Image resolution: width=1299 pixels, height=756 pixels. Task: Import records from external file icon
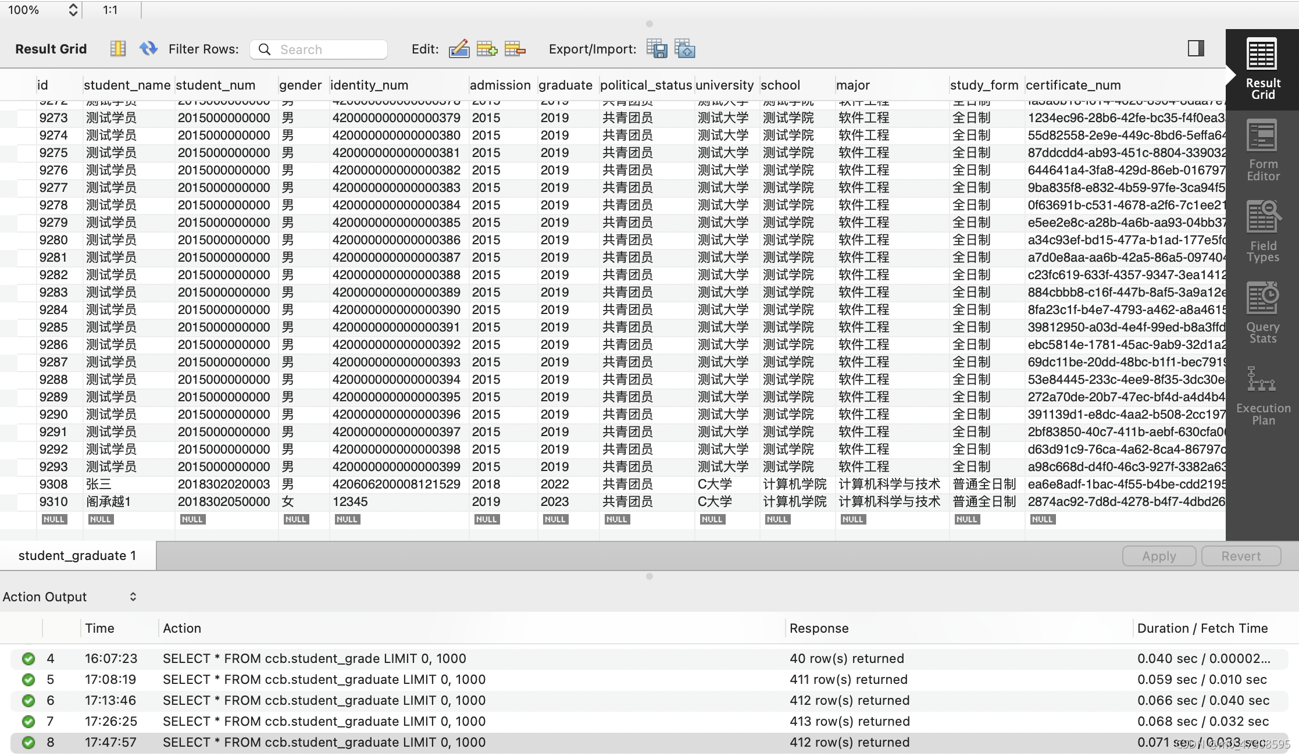click(685, 49)
